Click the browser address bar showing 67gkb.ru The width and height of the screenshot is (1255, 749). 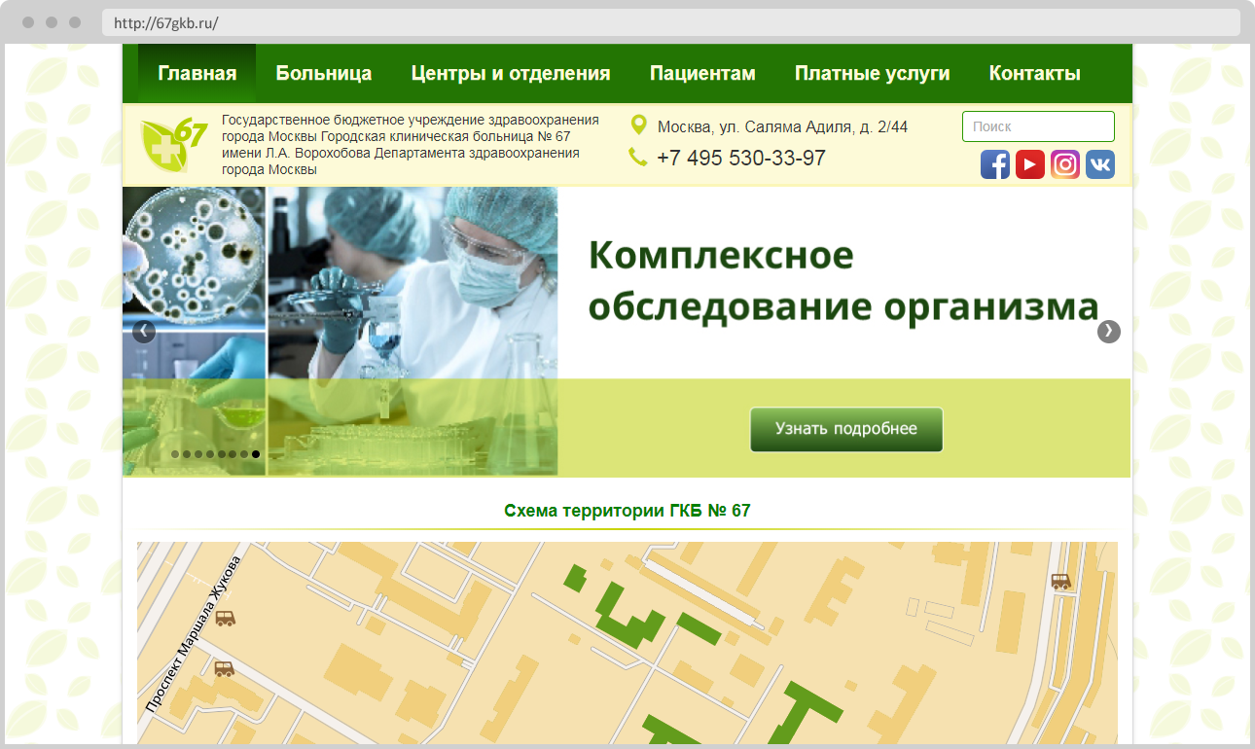[671, 22]
